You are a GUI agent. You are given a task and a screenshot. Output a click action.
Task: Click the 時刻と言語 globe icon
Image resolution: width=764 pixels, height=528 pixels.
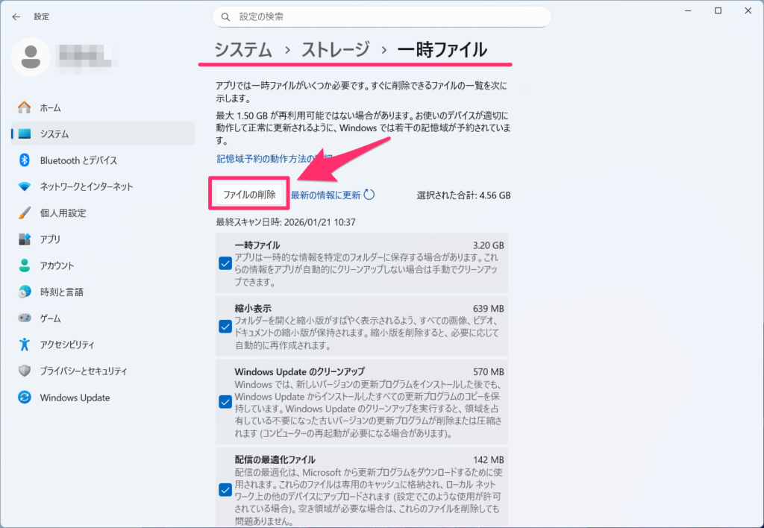[x=25, y=292]
